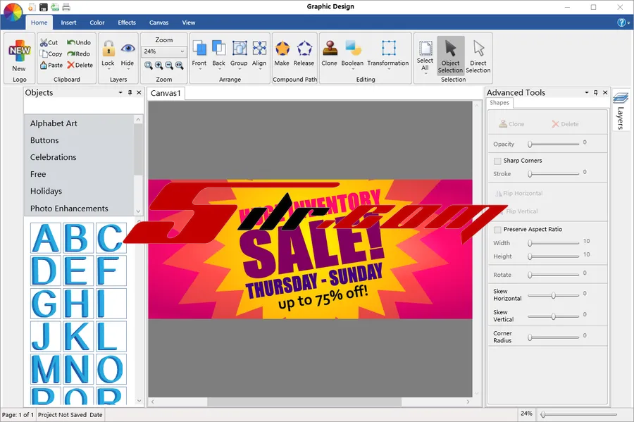Switch to the Insert ribbon tab
Image resolution: width=634 pixels, height=422 pixels.
point(68,23)
